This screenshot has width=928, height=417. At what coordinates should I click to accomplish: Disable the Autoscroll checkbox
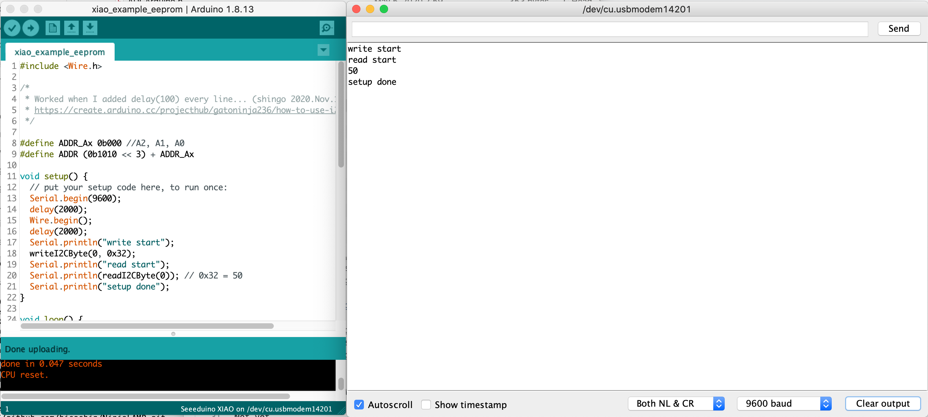(359, 404)
